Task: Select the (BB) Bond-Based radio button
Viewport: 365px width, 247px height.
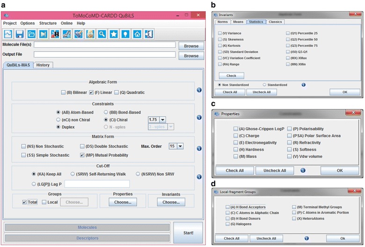Action: click(106, 112)
